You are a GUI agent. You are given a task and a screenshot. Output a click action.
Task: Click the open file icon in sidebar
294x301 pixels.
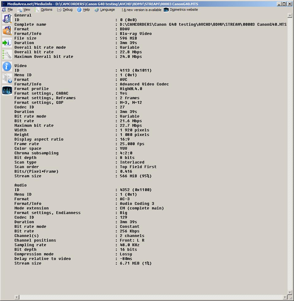(7, 19)
